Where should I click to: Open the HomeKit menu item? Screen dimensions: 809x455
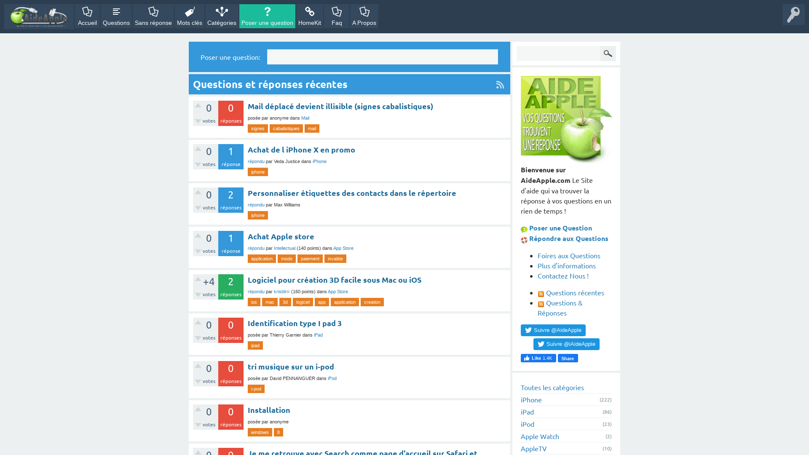coord(310,16)
